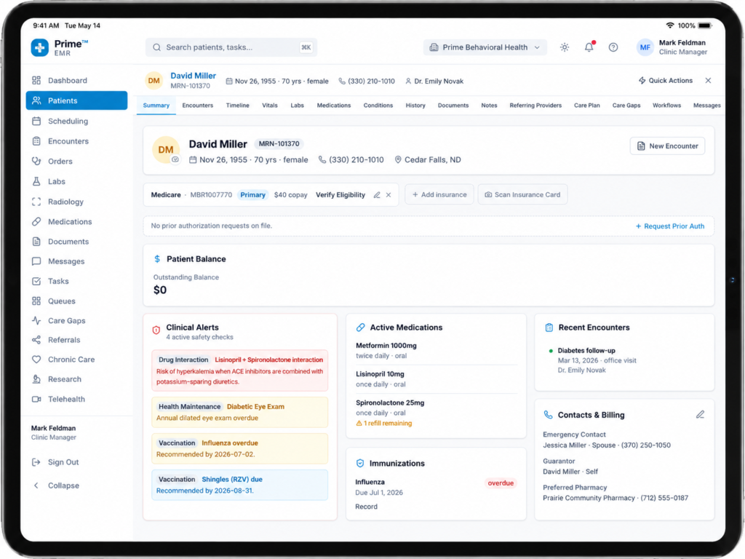Click Spironolactone 25mg medication
The image size is (745, 559).
coord(390,403)
